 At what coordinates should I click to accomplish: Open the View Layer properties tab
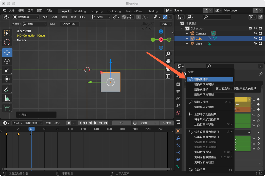178,99
